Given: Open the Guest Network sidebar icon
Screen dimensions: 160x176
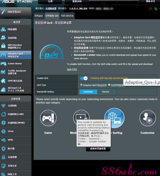Looking at the screenshot, I should pos(3,37).
